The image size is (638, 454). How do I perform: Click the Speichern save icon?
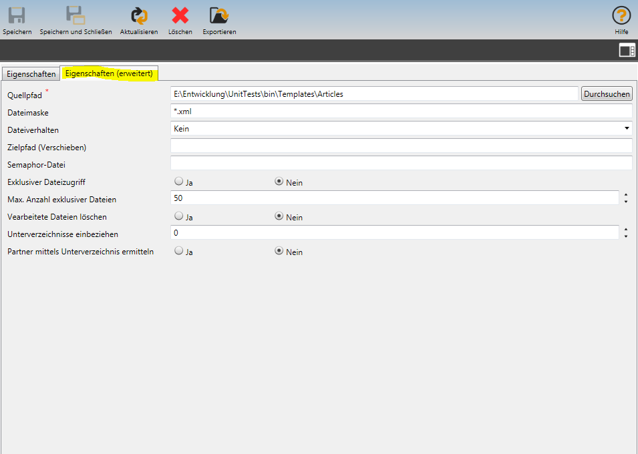coord(17,16)
